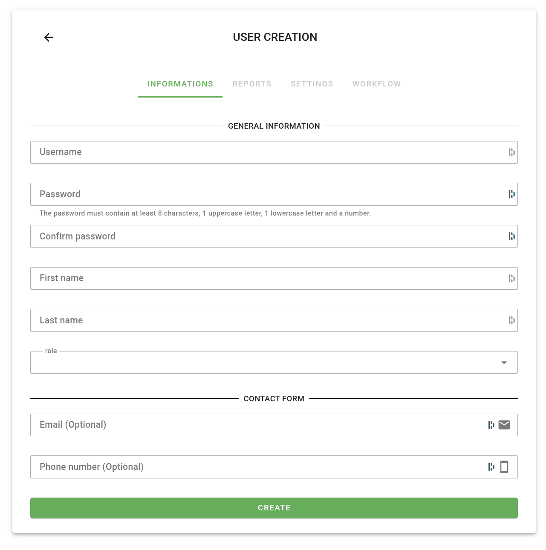Open the Settings tab
Viewport: 546px width, 550px height.
312,84
